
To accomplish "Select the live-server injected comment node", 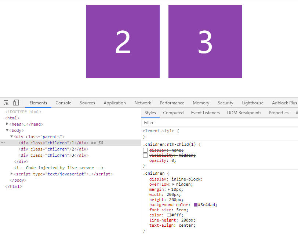I will 59,168.
